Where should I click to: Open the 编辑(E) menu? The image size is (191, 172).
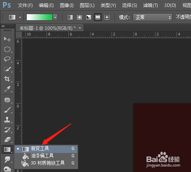(x=46, y=5)
